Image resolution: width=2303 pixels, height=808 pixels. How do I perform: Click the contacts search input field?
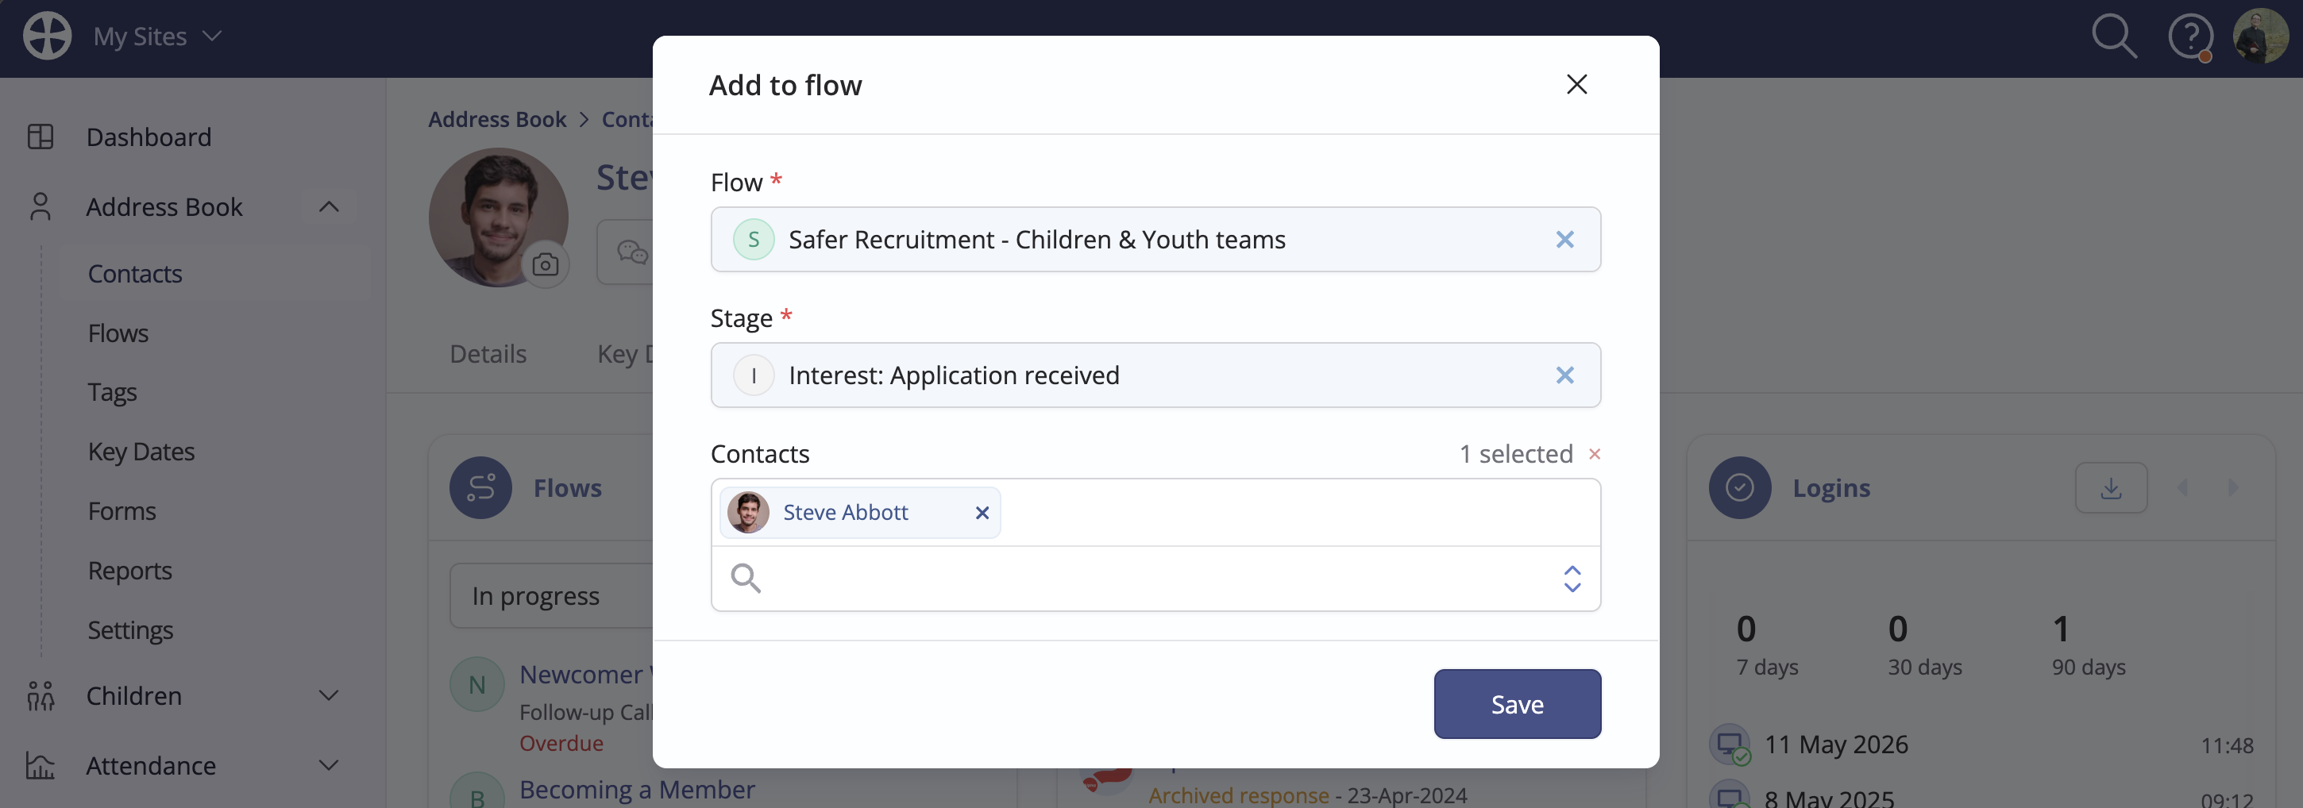[1155, 579]
